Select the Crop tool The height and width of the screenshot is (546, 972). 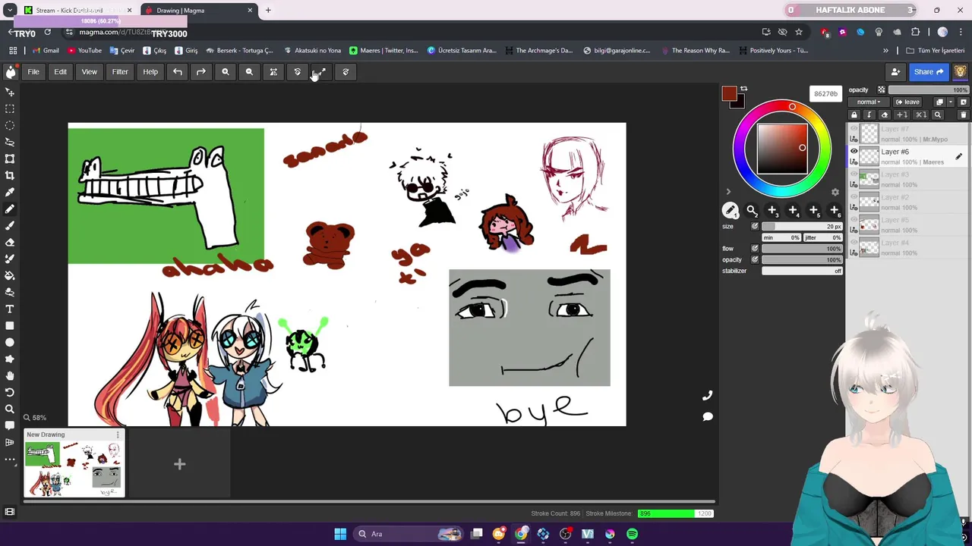pos(10,175)
